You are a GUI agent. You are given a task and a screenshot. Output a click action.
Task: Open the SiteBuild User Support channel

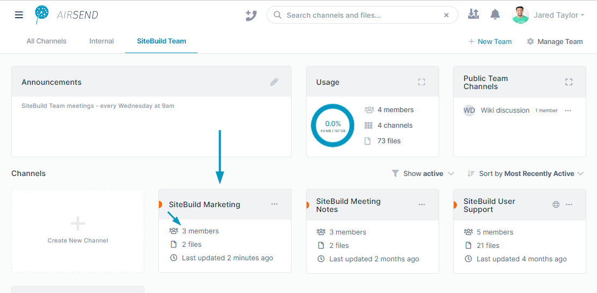click(x=489, y=205)
